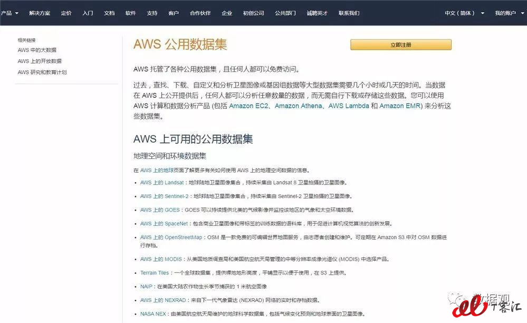The image size is (527, 323).
Task: Open the 解决方案 menu
Action: pyautogui.click(x=40, y=13)
